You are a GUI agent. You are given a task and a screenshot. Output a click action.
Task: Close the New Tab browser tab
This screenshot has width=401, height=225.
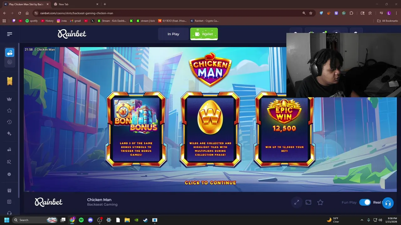tap(97, 4)
